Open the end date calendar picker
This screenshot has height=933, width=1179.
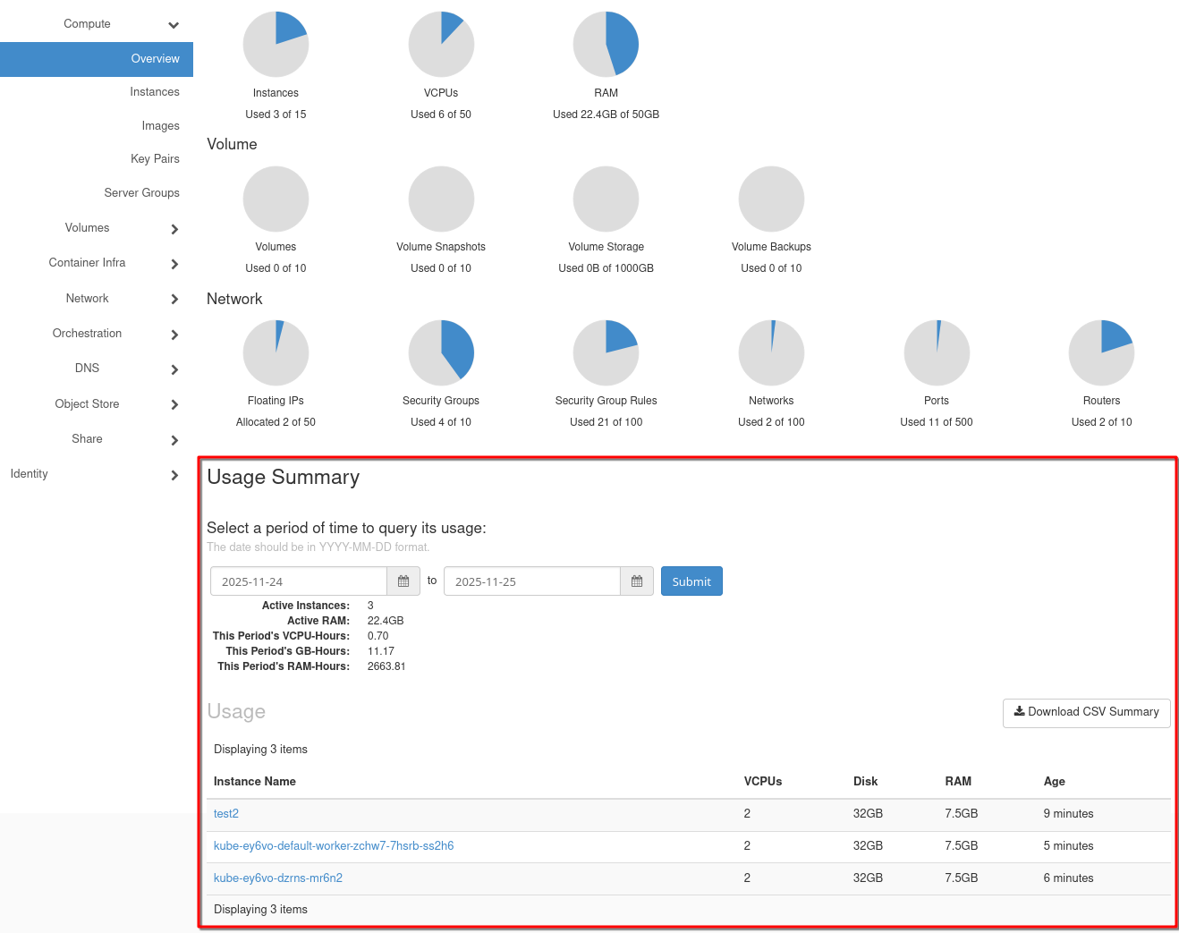coord(637,581)
